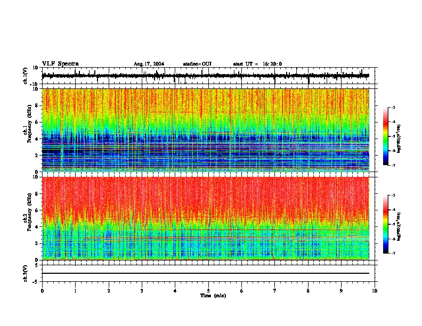
Task: Click the ch.3(V) axis label
Action: 26,273
